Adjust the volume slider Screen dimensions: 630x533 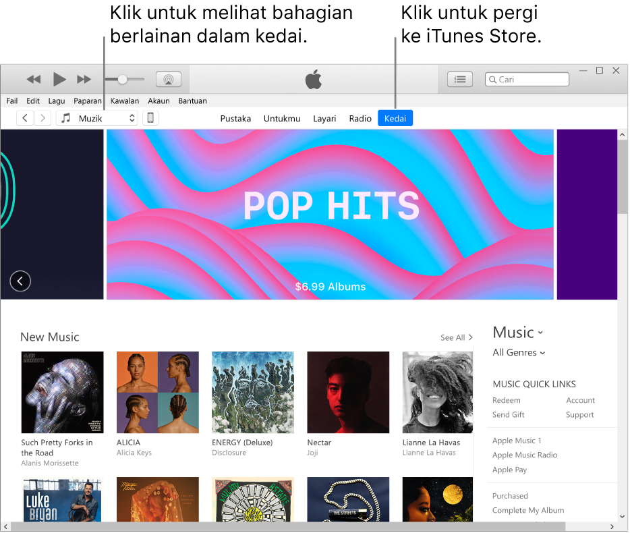pos(124,79)
